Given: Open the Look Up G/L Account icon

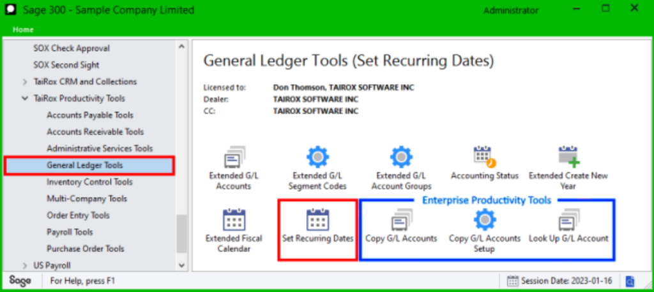Looking at the screenshot, I should (x=569, y=220).
